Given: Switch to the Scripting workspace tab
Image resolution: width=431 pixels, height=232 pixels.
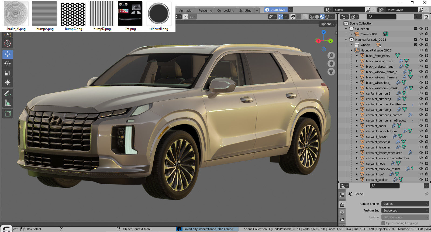Looking at the screenshot, I should pos(245,11).
